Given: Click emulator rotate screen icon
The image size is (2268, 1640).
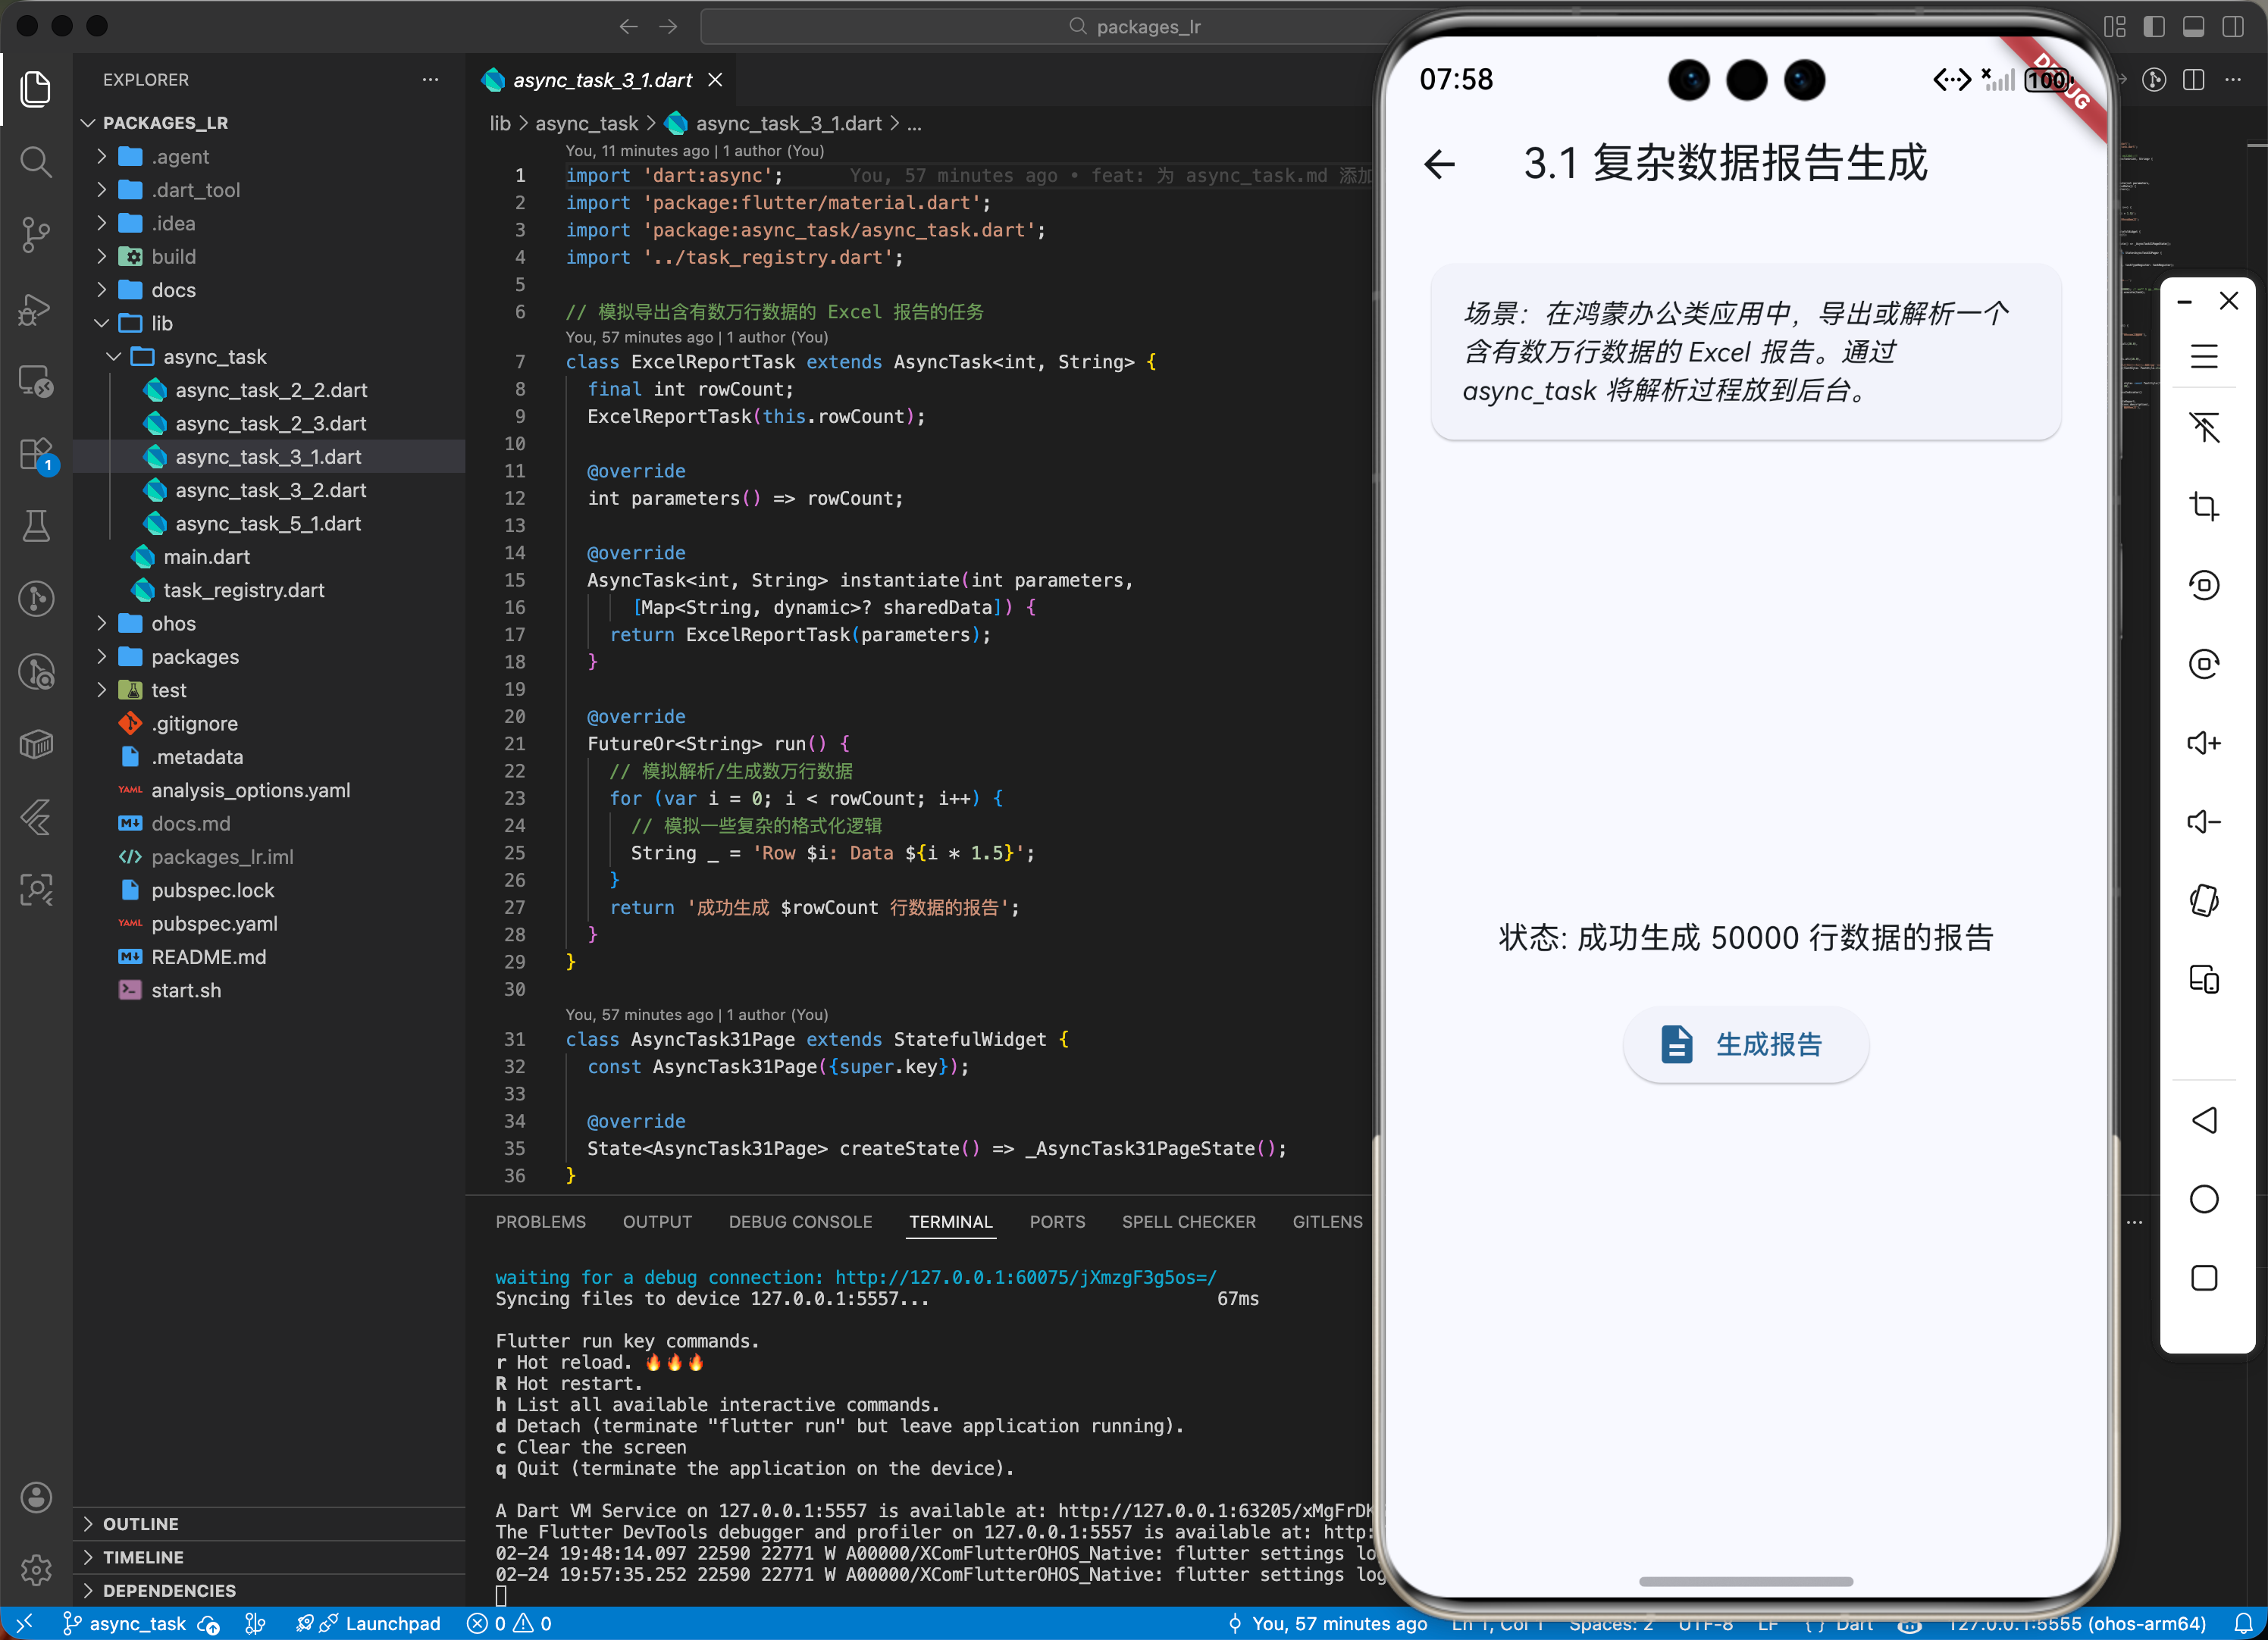Looking at the screenshot, I should [x=2204, y=900].
